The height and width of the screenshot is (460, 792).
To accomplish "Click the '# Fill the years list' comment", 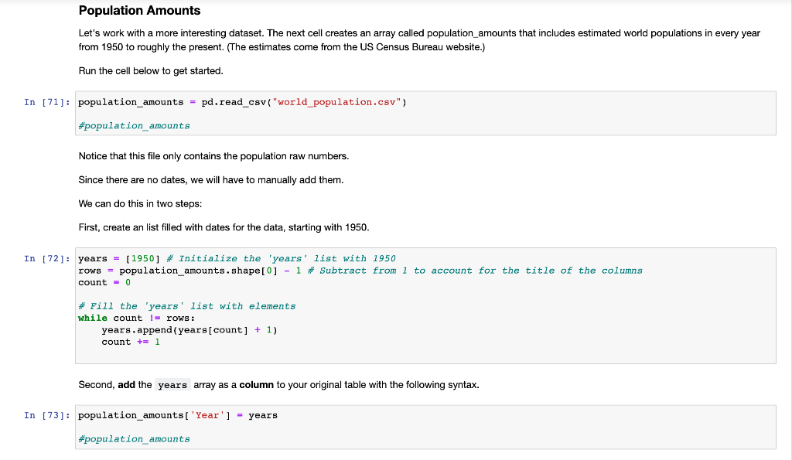I will tap(187, 306).
